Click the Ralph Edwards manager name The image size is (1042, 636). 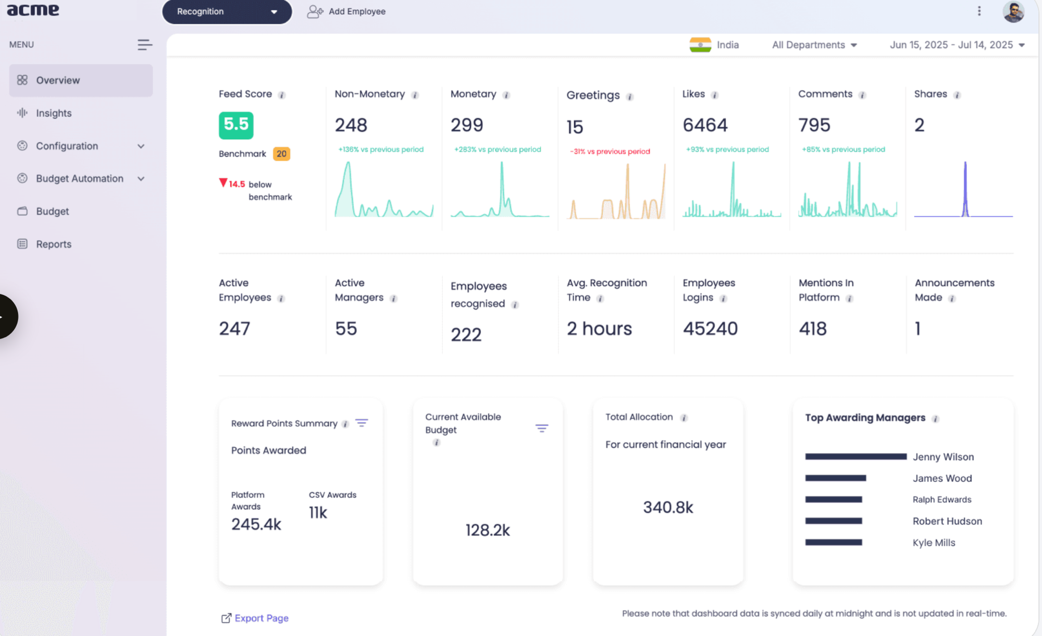pyautogui.click(x=942, y=499)
